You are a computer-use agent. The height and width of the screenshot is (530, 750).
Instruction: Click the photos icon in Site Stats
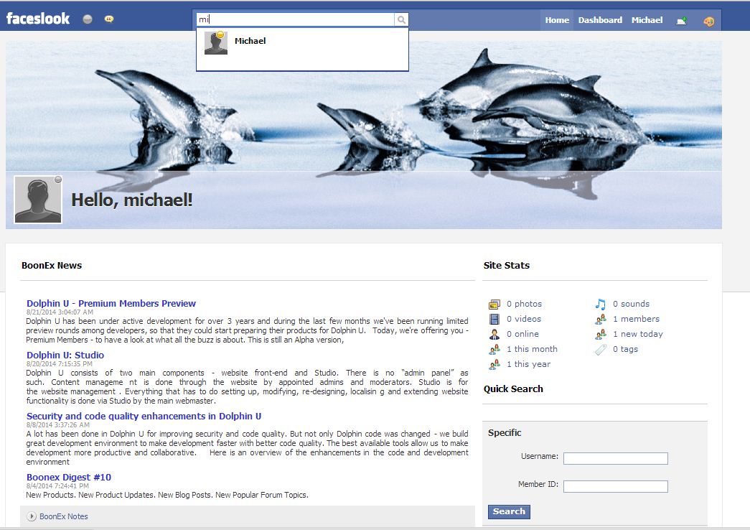[494, 304]
